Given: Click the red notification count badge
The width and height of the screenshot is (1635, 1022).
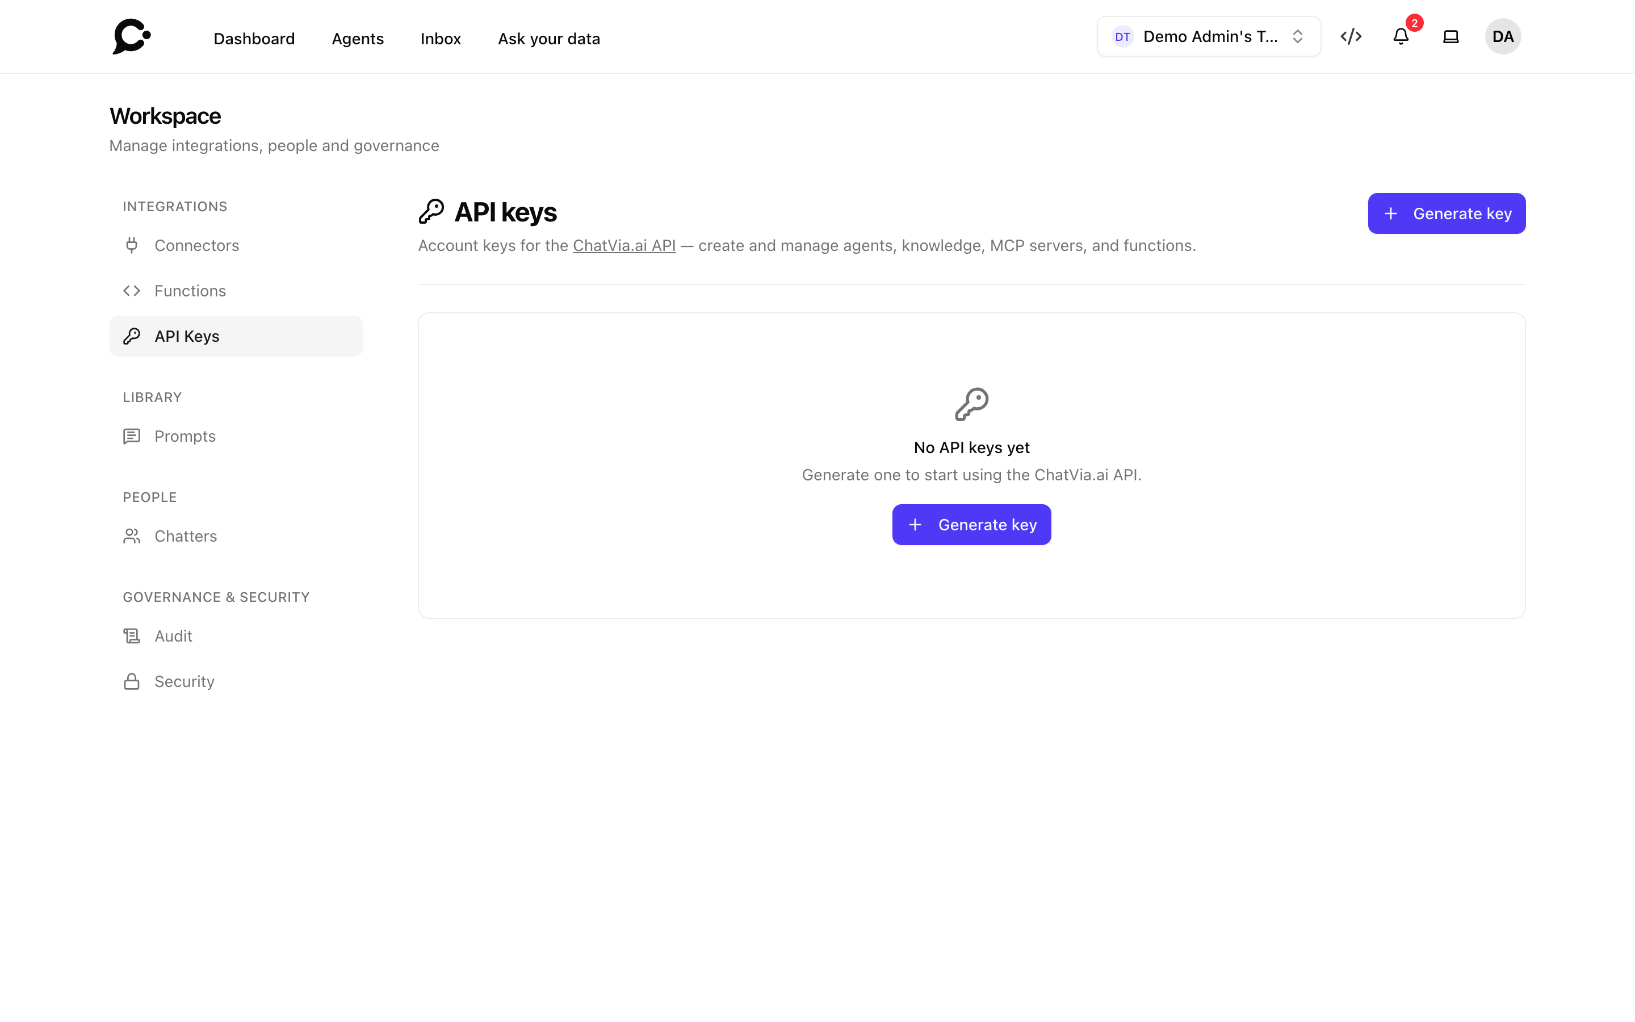Looking at the screenshot, I should click(x=1414, y=23).
